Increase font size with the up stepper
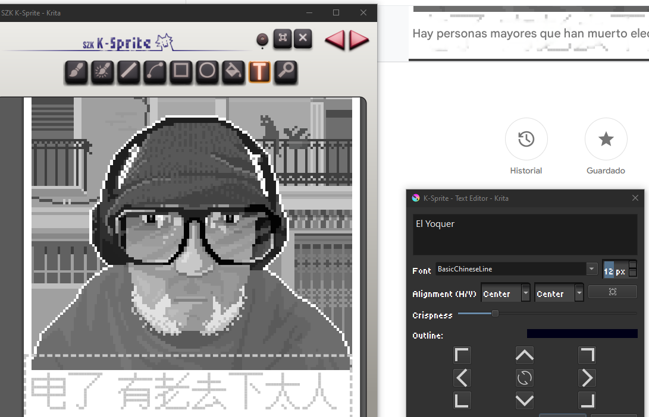This screenshot has height=417, width=649. 633,264
